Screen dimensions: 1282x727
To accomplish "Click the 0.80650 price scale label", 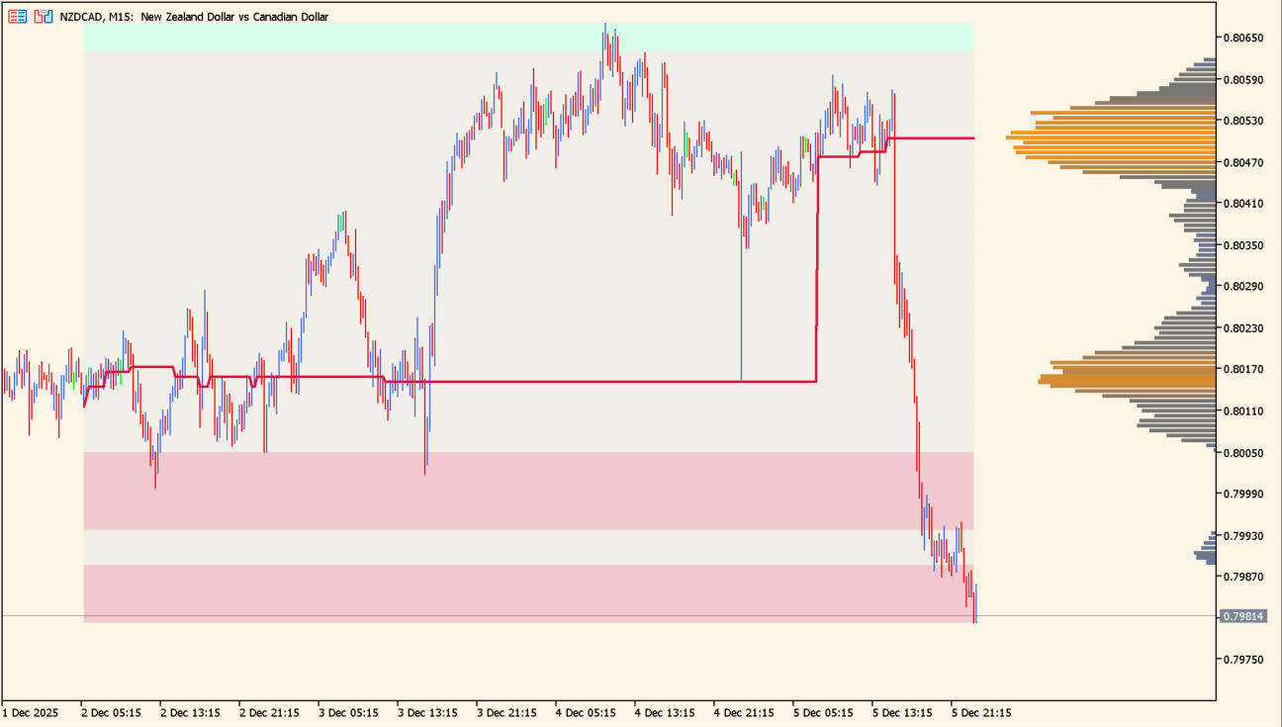I will (x=1243, y=38).
